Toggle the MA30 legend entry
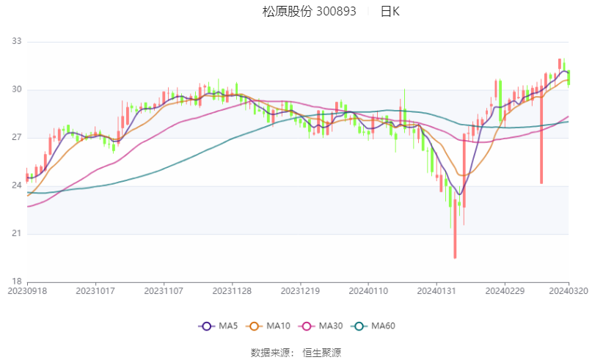Viewport: 592px width, 360px height. coord(321,326)
